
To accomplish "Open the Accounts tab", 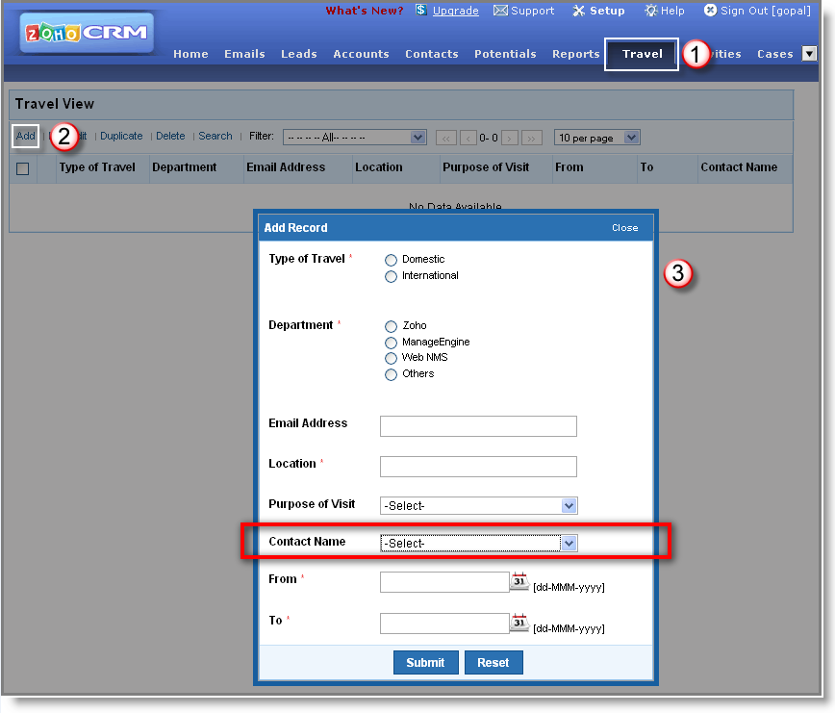I will point(361,54).
